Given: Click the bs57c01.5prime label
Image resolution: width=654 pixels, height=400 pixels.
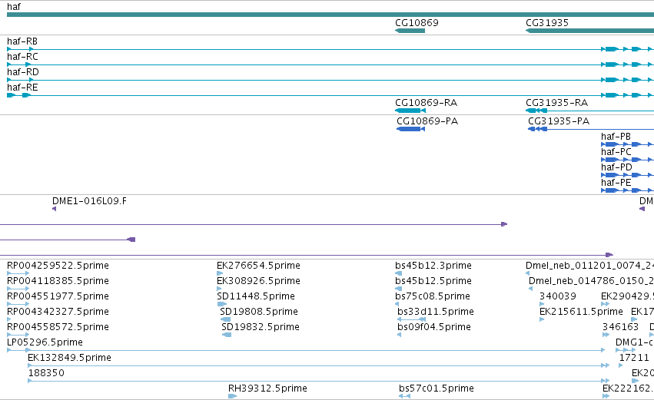Looking at the screenshot, I should coord(437,388).
